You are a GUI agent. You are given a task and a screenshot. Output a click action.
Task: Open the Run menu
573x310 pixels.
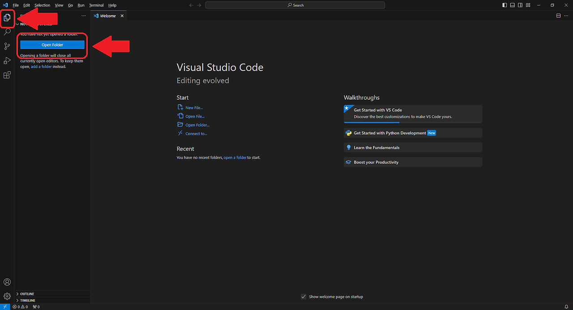tap(81, 5)
